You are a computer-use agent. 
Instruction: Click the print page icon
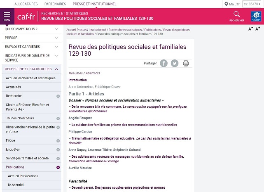pos(186,63)
